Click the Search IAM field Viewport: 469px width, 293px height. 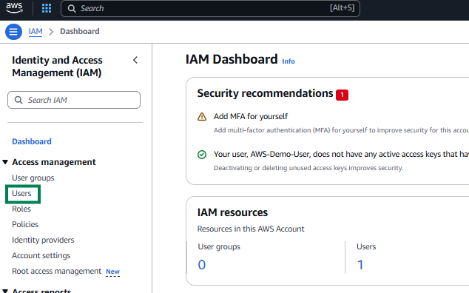pyautogui.click(x=74, y=100)
